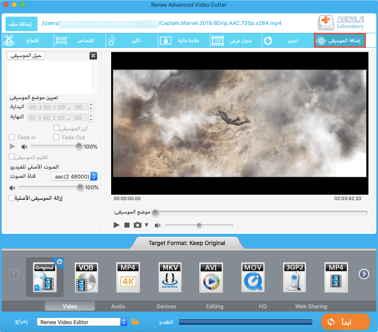Select the MKV Matroska format icon
Image resolution: width=378 pixels, height=332 pixels.
click(170, 277)
